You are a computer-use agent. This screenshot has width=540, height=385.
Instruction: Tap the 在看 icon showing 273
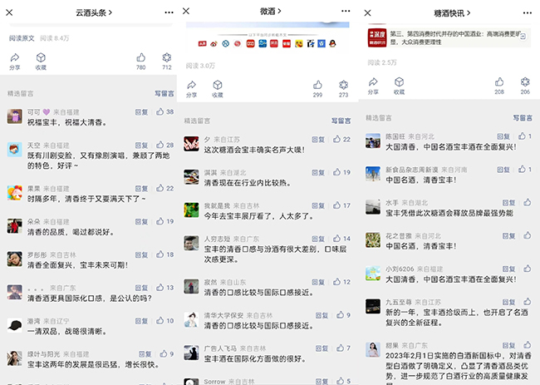(343, 89)
